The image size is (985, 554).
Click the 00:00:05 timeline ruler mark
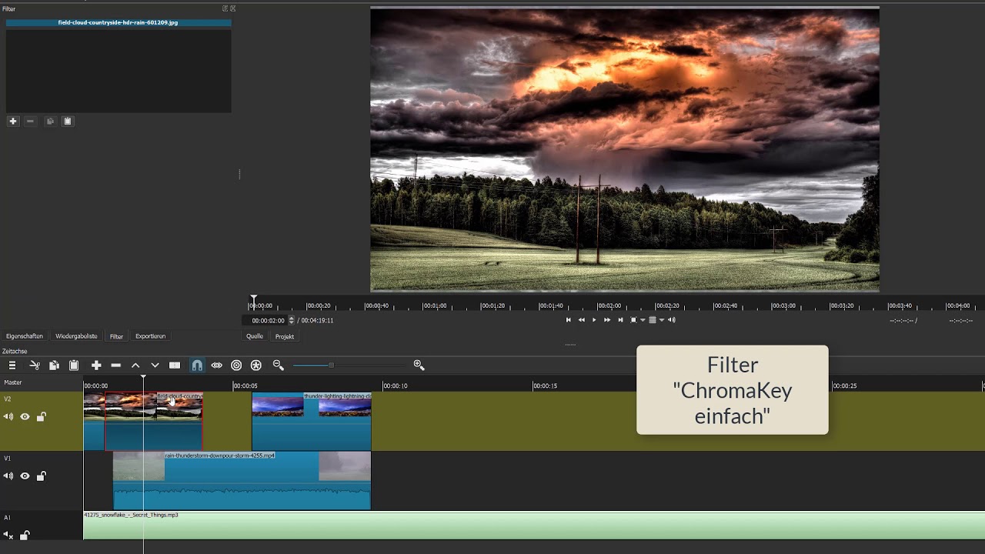coord(245,385)
